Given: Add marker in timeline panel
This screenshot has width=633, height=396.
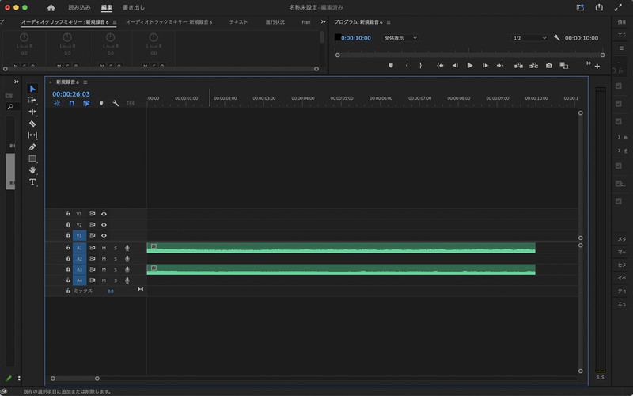Looking at the screenshot, I should [x=101, y=103].
